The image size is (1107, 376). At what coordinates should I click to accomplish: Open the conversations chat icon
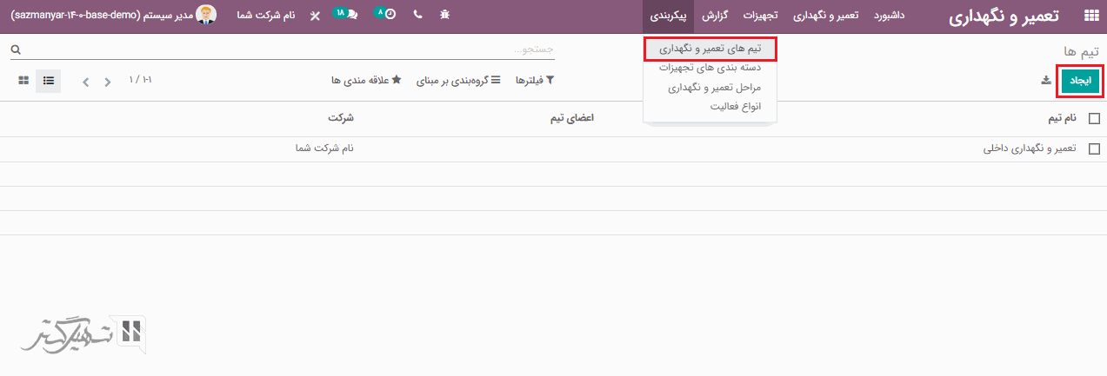pos(350,16)
